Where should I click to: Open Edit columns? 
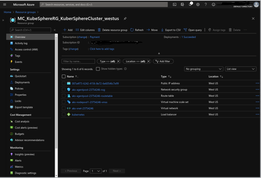pyautogui.click(x=85, y=30)
